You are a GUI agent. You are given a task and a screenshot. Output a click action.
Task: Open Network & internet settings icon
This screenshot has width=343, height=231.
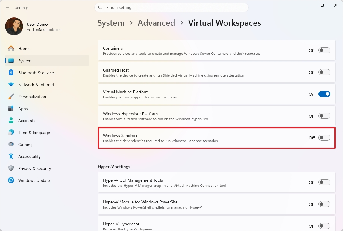click(11, 85)
